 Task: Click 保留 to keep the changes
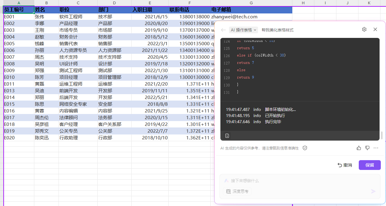click(370, 165)
